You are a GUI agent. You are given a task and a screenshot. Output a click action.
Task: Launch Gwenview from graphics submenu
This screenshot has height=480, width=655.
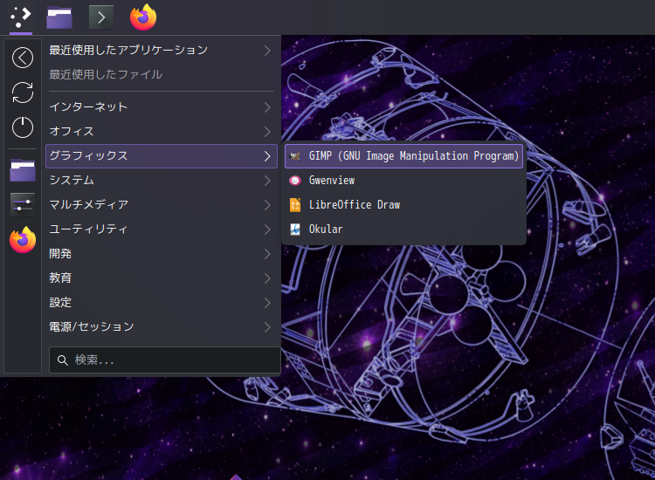[x=404, y=181]
